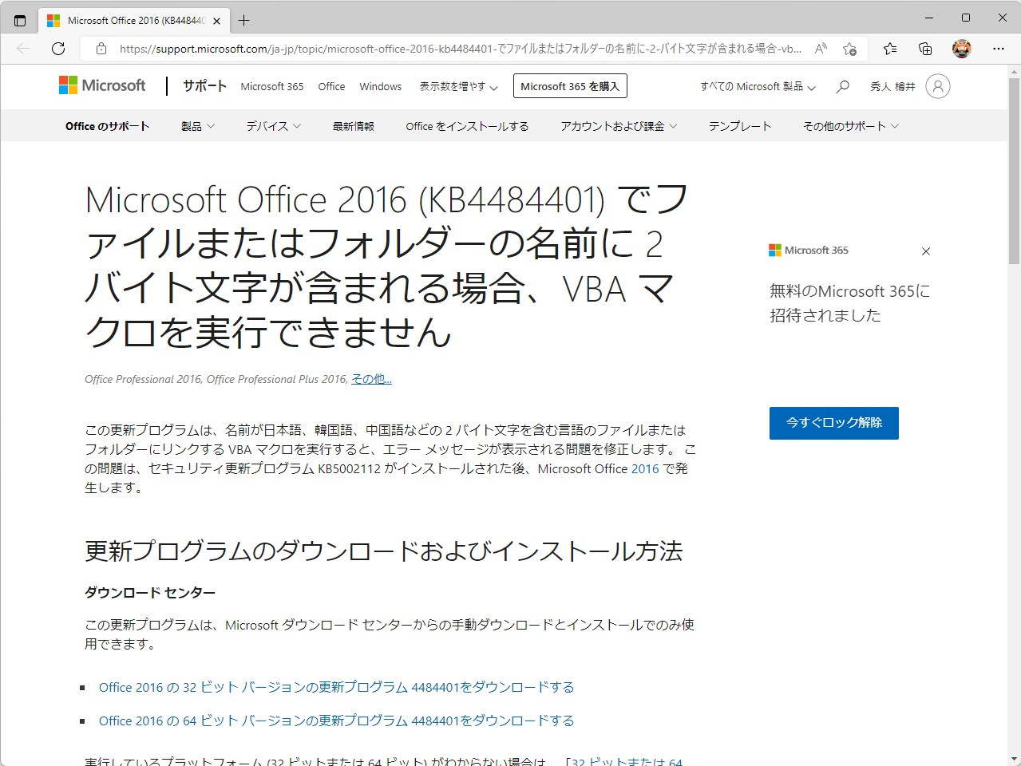The image size is (1021, 766).
Task: Open the Collections icon
Action: [x=924, y=48]
